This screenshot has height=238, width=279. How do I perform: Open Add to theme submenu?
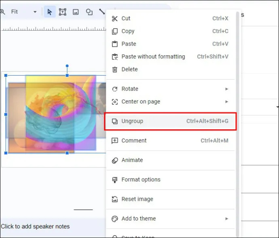click(x=170, y=219)
